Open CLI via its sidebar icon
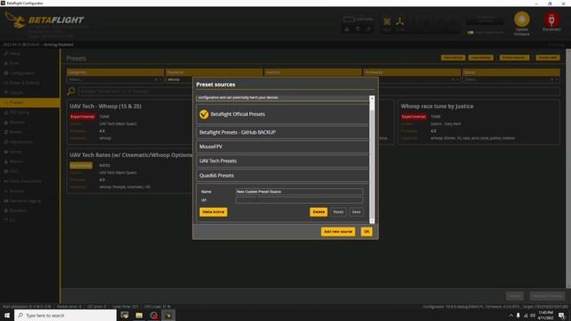The width and height of the screenshot is (571, 321). pos(6,220)
